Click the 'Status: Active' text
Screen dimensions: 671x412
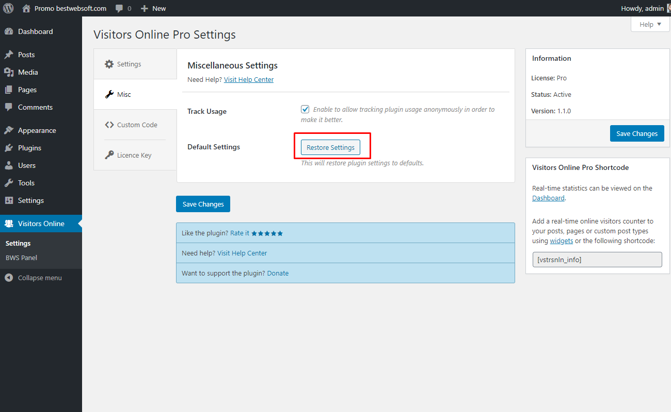click(x=551, y=94)
